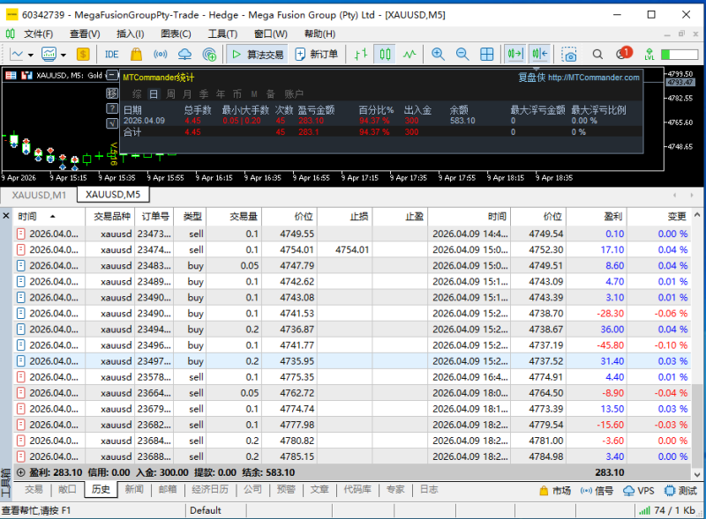The width and height of the screenshot is (706, 519).
Task: Expand the chart type dropdown arrow
Action: pyautogui.click(x=31, y=55)
